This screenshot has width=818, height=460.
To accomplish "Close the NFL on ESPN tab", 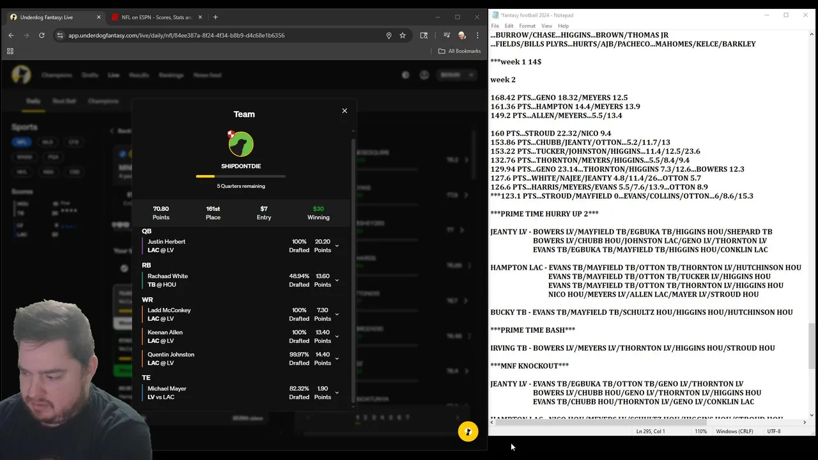I will [201, 17].
